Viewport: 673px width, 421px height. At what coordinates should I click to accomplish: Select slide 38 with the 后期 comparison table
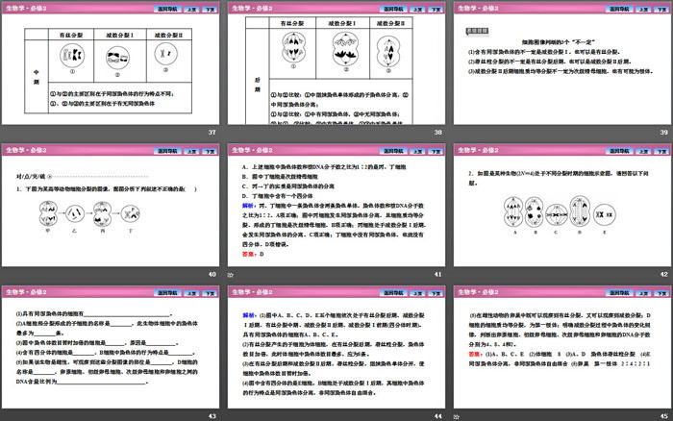(x=336, y=64)
